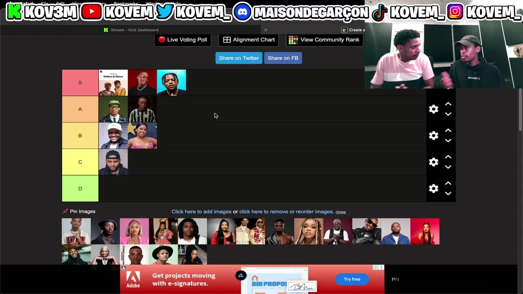
Task: Select the man on cyan background in S tier
Action: point(171,83)
